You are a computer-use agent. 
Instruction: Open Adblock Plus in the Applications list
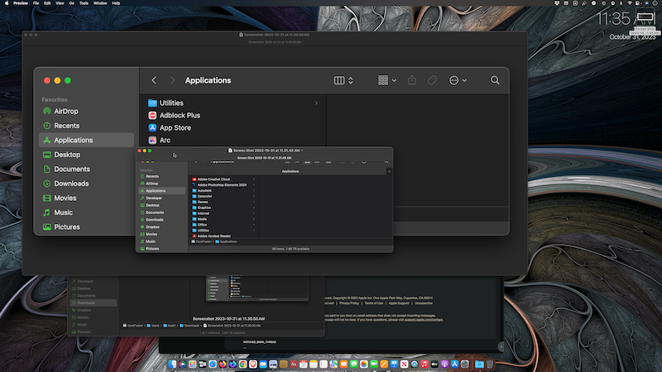tap(180, 116)
